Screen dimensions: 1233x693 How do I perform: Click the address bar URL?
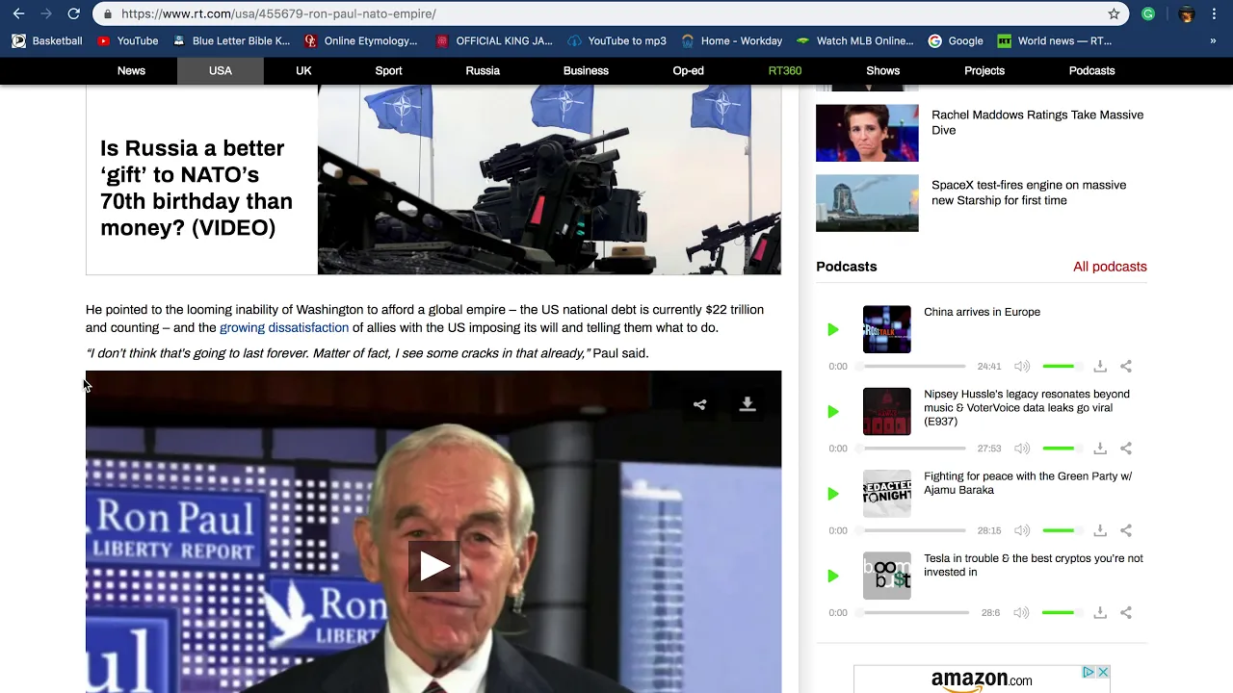(278, 13)
